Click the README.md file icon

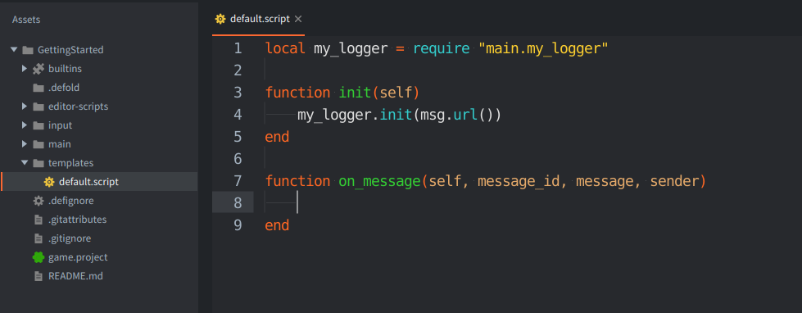[38, 276]
